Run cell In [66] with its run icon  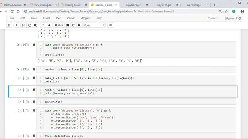tap(34, 45)
